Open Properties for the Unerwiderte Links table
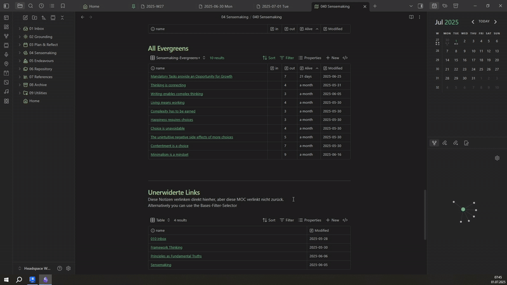The height and width of the screenshot is (285, 507). click(310, 220)
